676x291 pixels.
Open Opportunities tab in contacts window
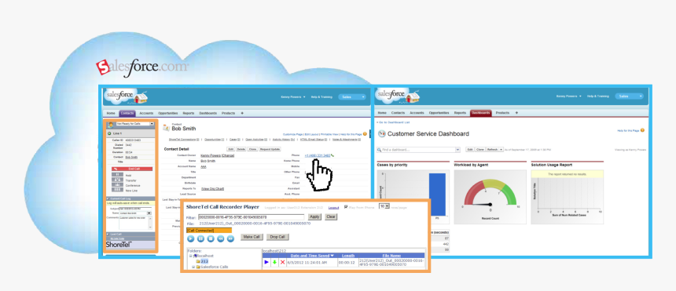pos(168,113)
